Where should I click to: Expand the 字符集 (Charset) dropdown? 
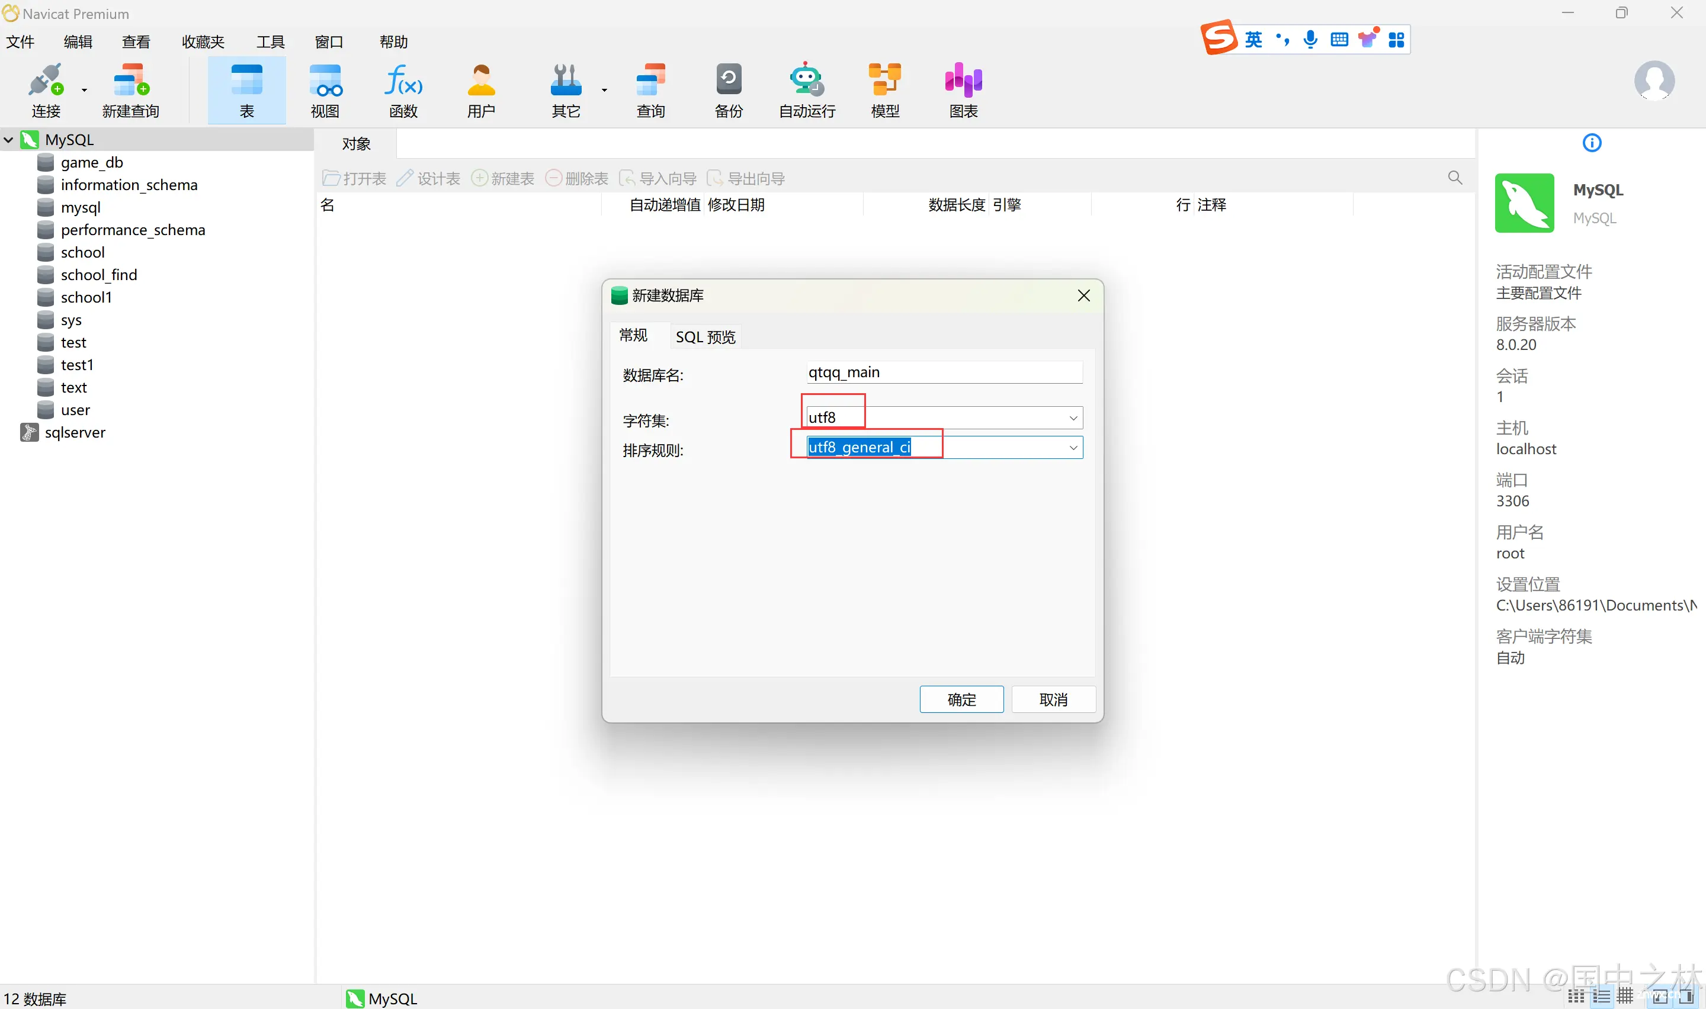[x=1072, y=417]
